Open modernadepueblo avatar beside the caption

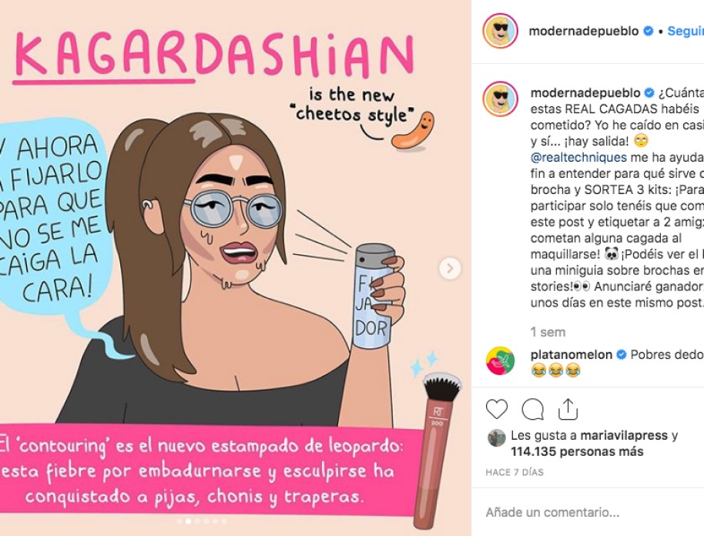[x=500, y=99]
